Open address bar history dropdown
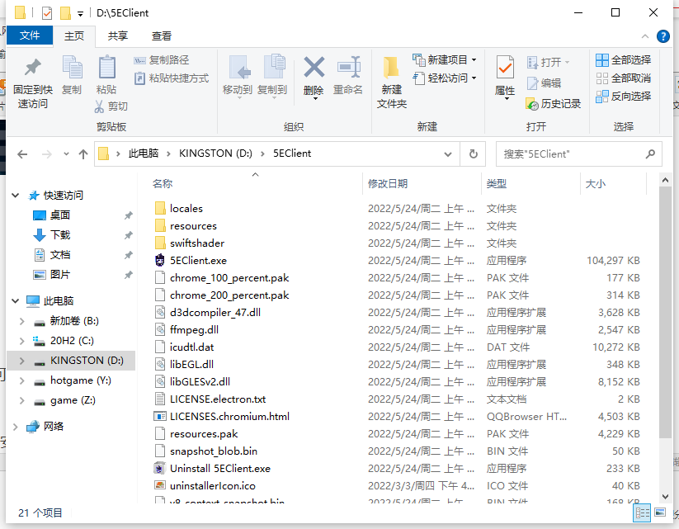The height and width of the screenshot is (529, 679). pyautogui.click(x=448, y=154)
